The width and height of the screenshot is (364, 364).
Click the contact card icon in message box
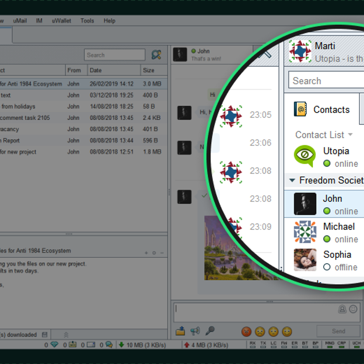tap(342, 309)
